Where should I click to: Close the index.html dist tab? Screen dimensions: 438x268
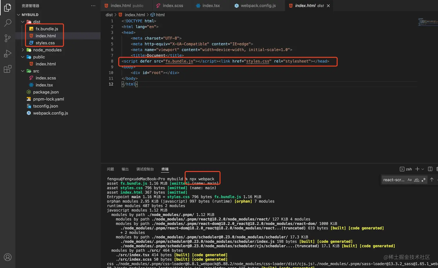click(x=328, y=6)
